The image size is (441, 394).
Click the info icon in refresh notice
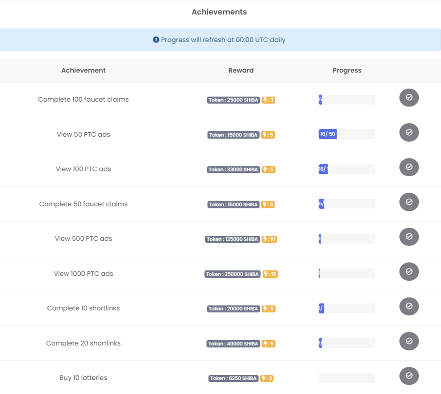[x=156, y=40]
